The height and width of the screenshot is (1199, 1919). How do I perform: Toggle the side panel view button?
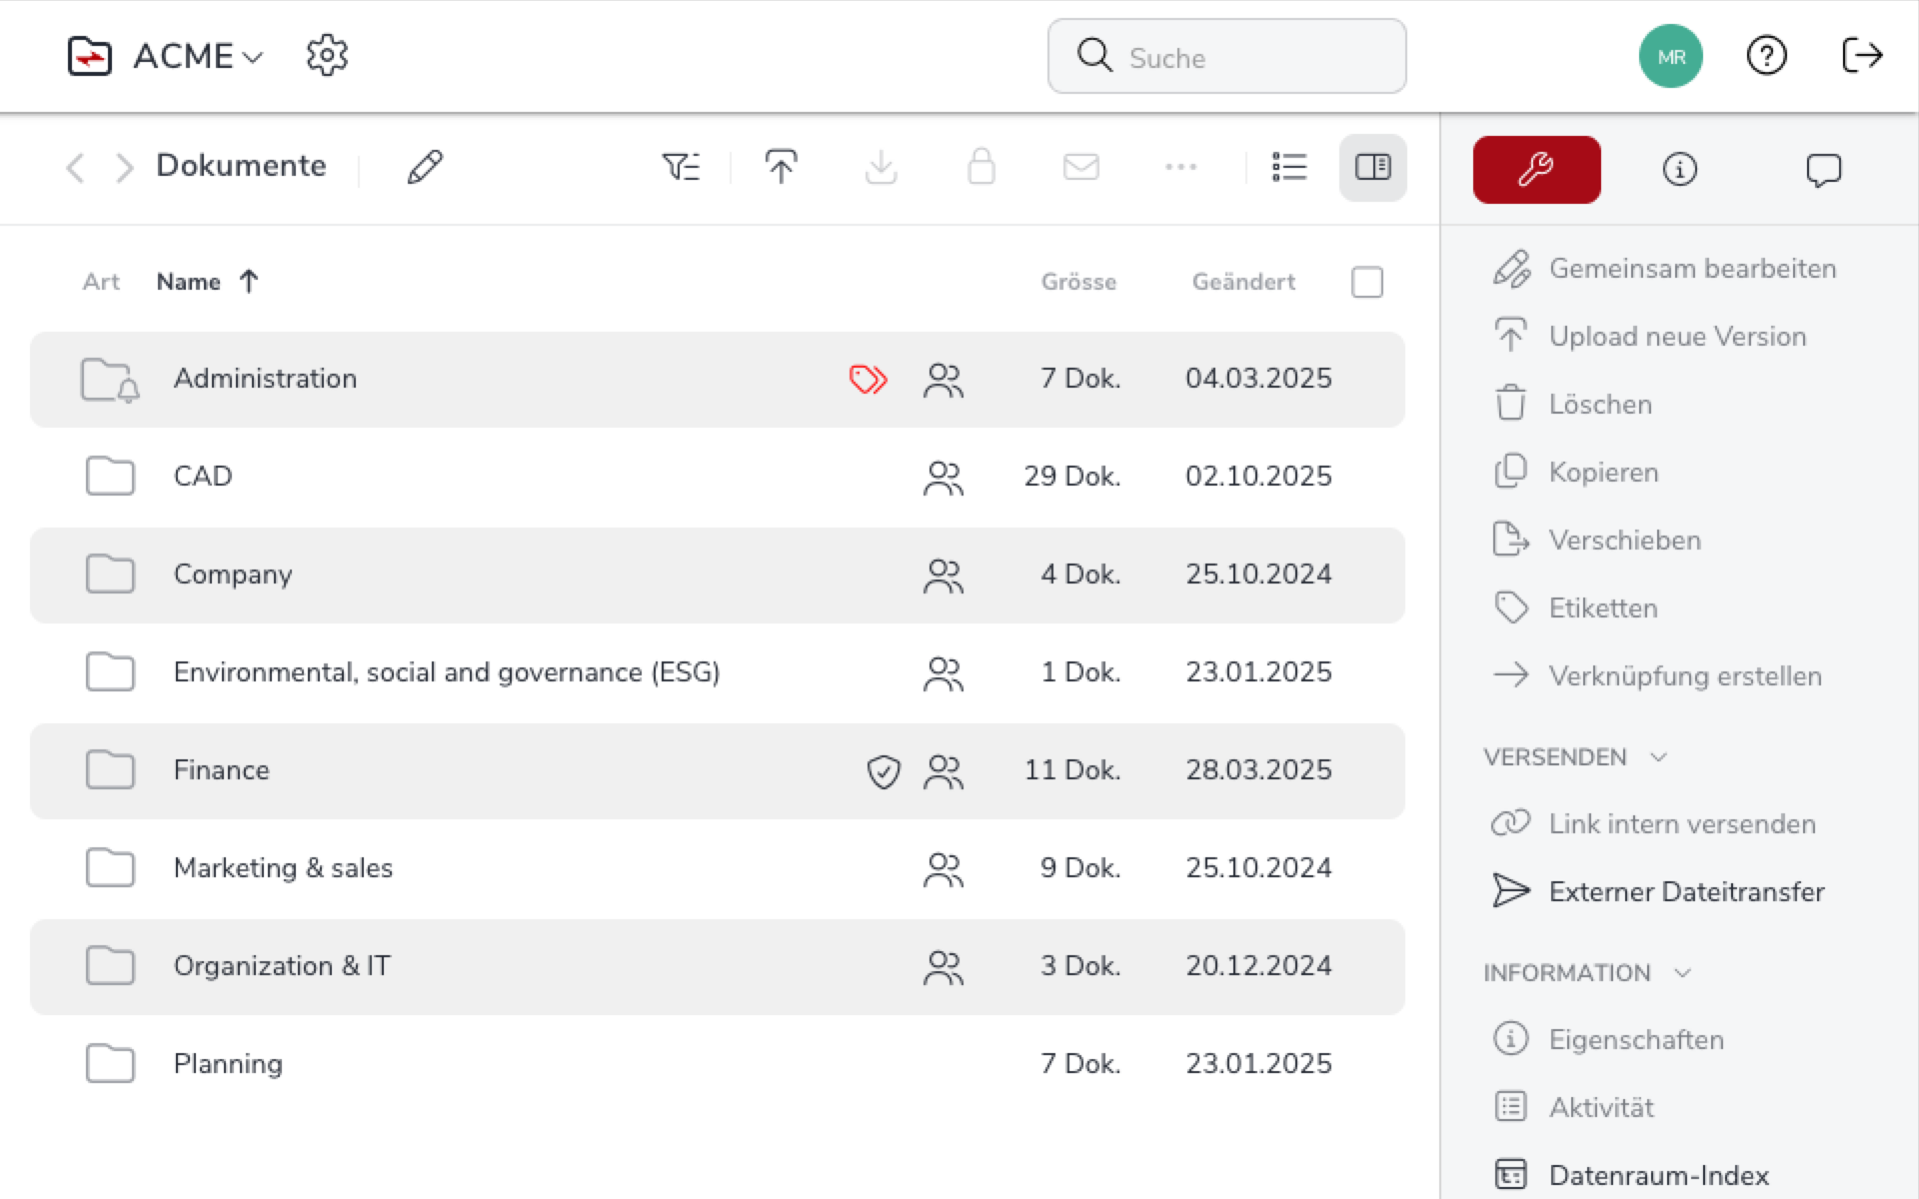[1372, 167]
